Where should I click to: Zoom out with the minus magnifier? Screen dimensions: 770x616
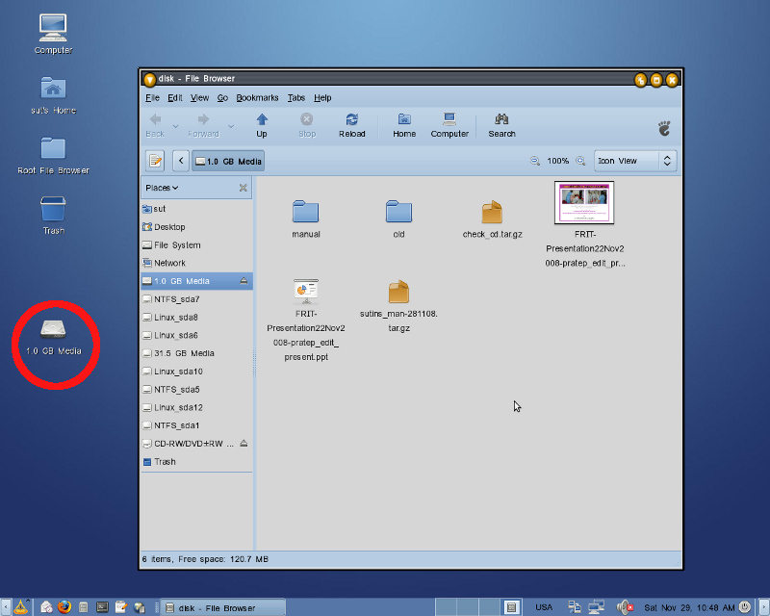click(535, 161)
